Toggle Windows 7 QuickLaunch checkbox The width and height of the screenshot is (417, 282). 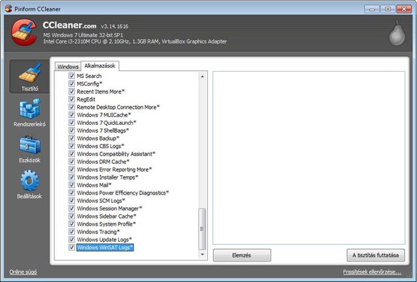pos(71,122)
